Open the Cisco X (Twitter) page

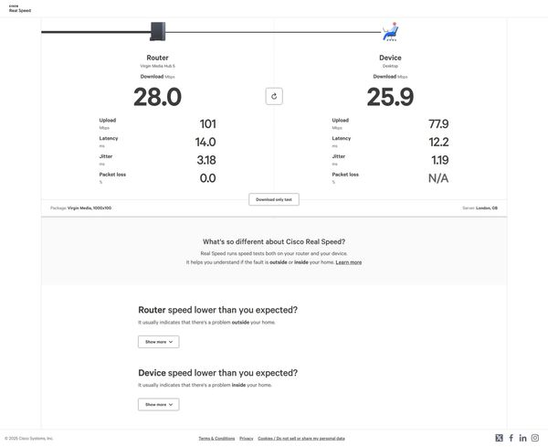500,438
